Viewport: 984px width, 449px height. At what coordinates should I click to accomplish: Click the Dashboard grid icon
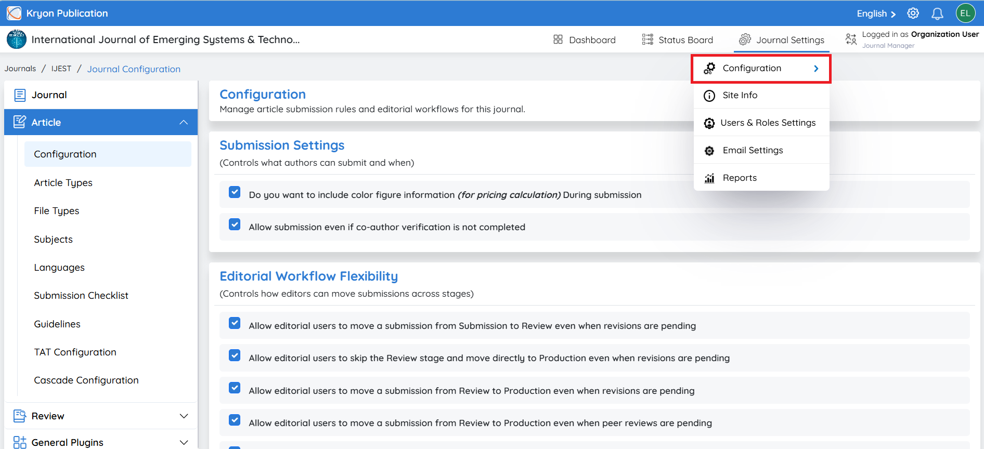(x=558, y=39)
